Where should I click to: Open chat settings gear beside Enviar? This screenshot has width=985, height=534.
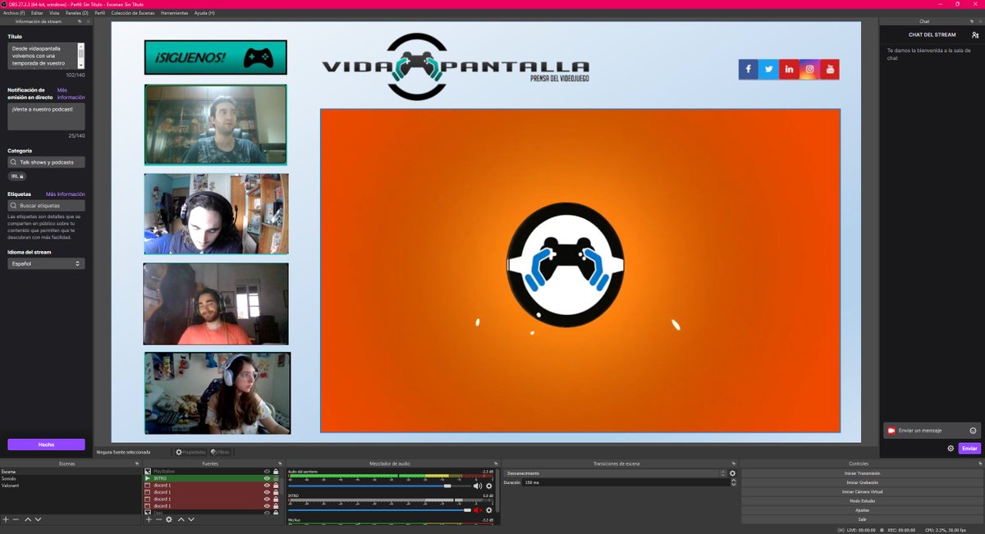tap(951, 449)
